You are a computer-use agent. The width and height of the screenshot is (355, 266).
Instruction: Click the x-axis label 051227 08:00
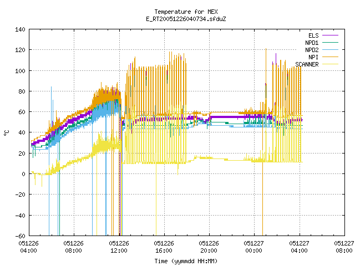[x=344, y=247]
